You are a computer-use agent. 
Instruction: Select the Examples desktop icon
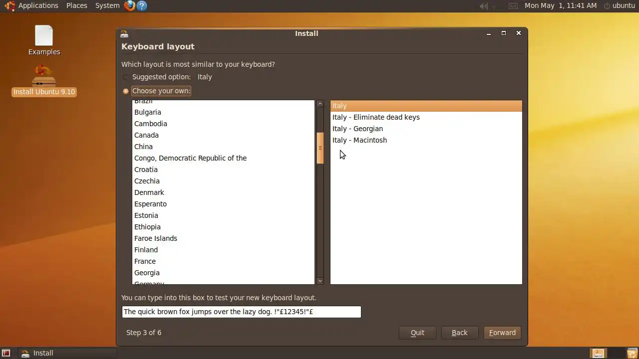pos(44,40)
